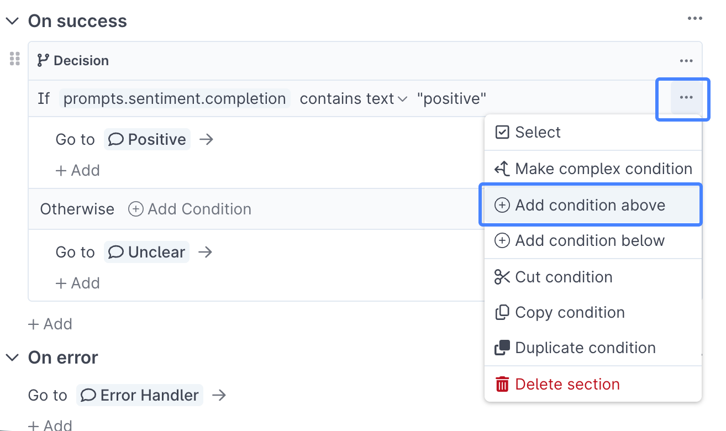Click + Add below Go to Positive
Viewport: 726px width, 431px height.
tap(78, 170)
